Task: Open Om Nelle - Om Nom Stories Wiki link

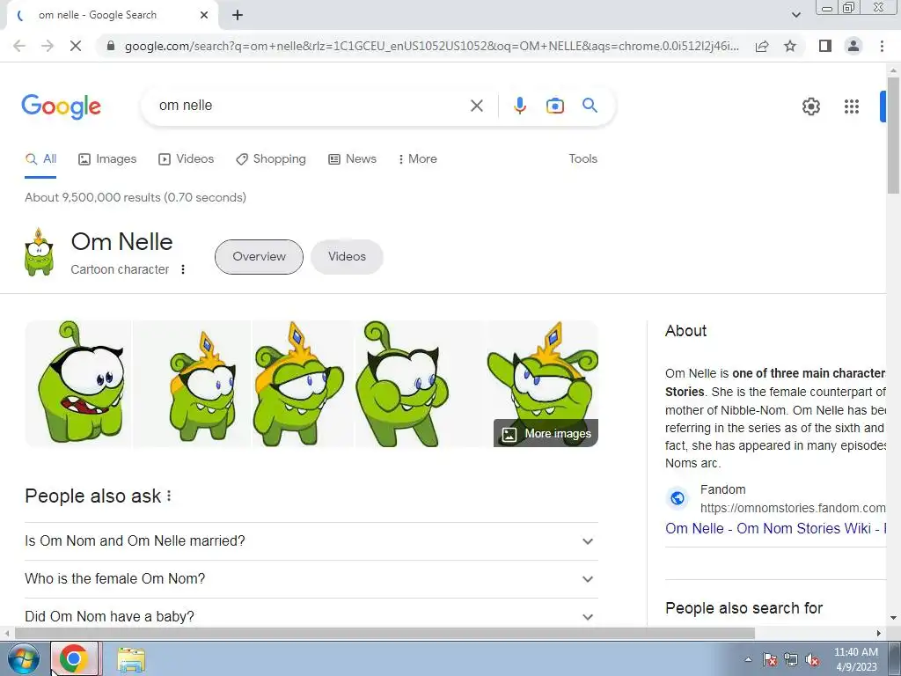Action: click(775, 528)
